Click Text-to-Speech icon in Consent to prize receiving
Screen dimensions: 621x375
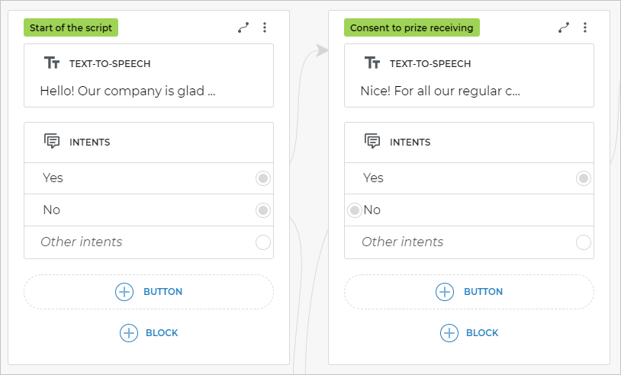click(372, 63)
